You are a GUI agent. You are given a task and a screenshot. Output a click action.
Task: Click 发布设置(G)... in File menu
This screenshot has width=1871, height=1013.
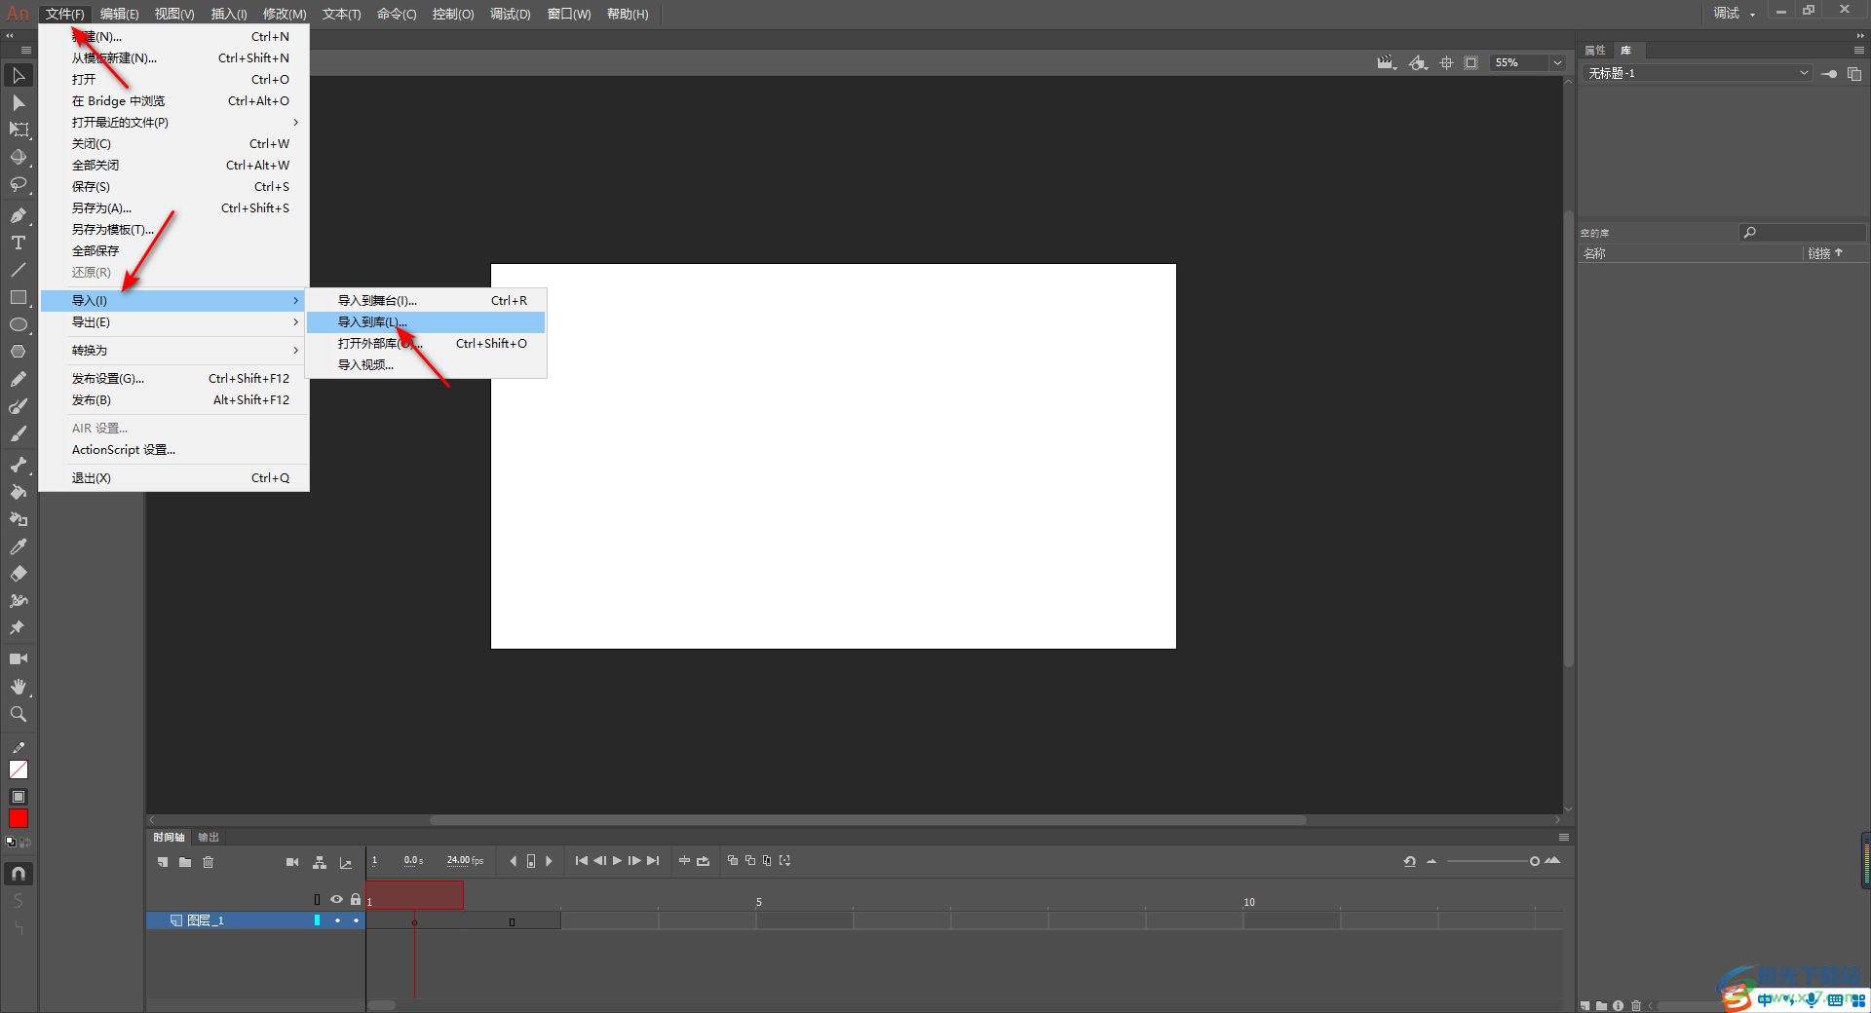(175, 378)
